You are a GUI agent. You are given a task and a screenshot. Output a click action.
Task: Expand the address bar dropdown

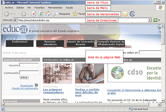[x=149, y=20]
